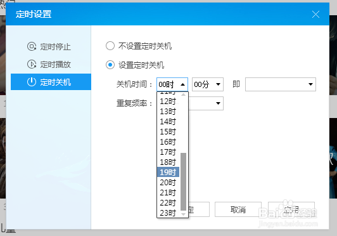Open the 定时播放 tab
337x236 pixels.
(x=51, y=64)
